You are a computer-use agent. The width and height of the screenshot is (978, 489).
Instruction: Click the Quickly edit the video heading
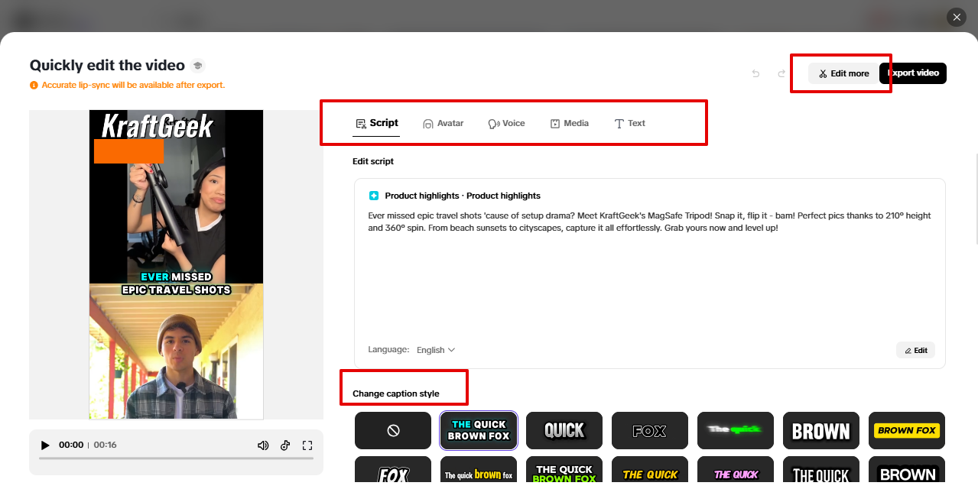click(x=107, y=66)
